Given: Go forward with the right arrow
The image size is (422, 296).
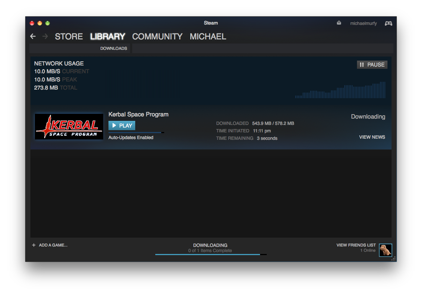Looking at the screenshot, I should click(45, 36).
